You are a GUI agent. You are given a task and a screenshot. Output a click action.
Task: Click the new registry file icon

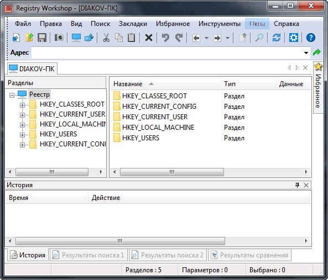pos(16,38)
